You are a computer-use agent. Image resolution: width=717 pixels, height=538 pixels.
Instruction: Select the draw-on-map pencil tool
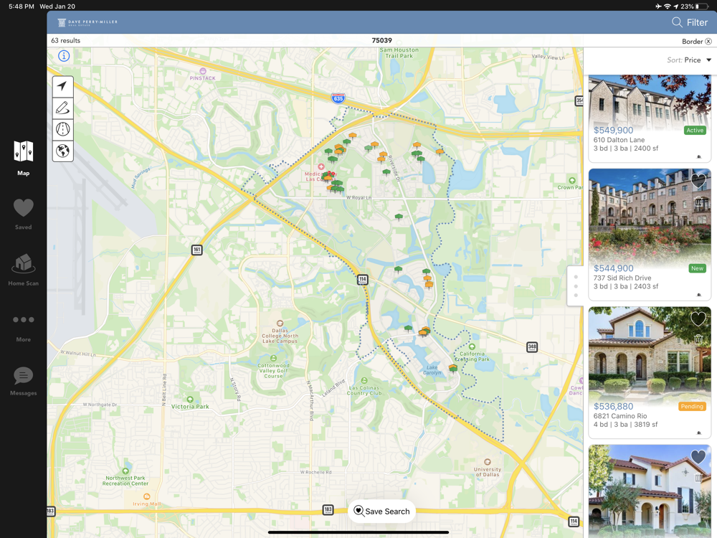click(62, 108)
